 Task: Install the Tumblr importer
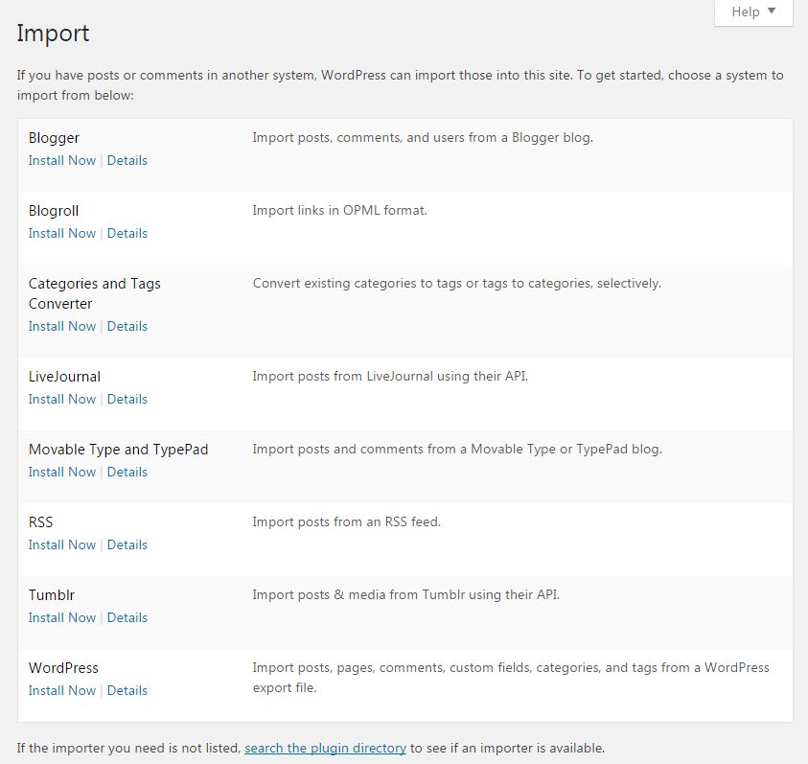click(x=61, y=617)
